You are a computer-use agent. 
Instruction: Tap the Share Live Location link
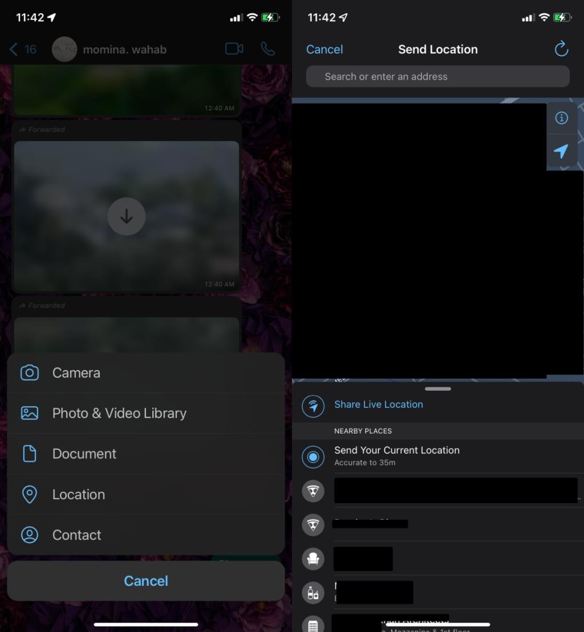(x=379, y=404)
